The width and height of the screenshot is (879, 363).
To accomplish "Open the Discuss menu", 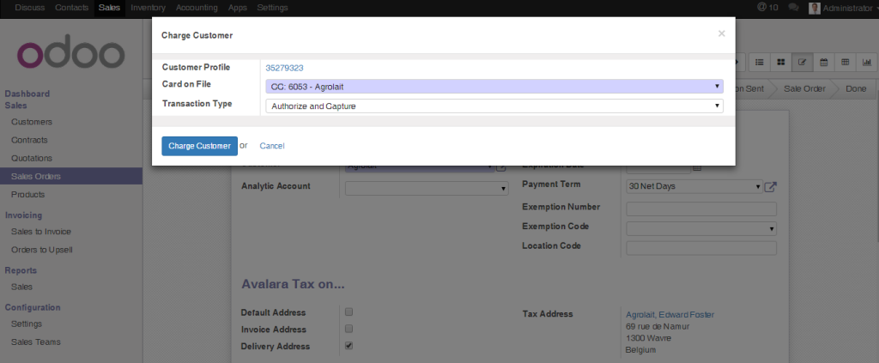I will pyautogui.click(x=30, y=8).
